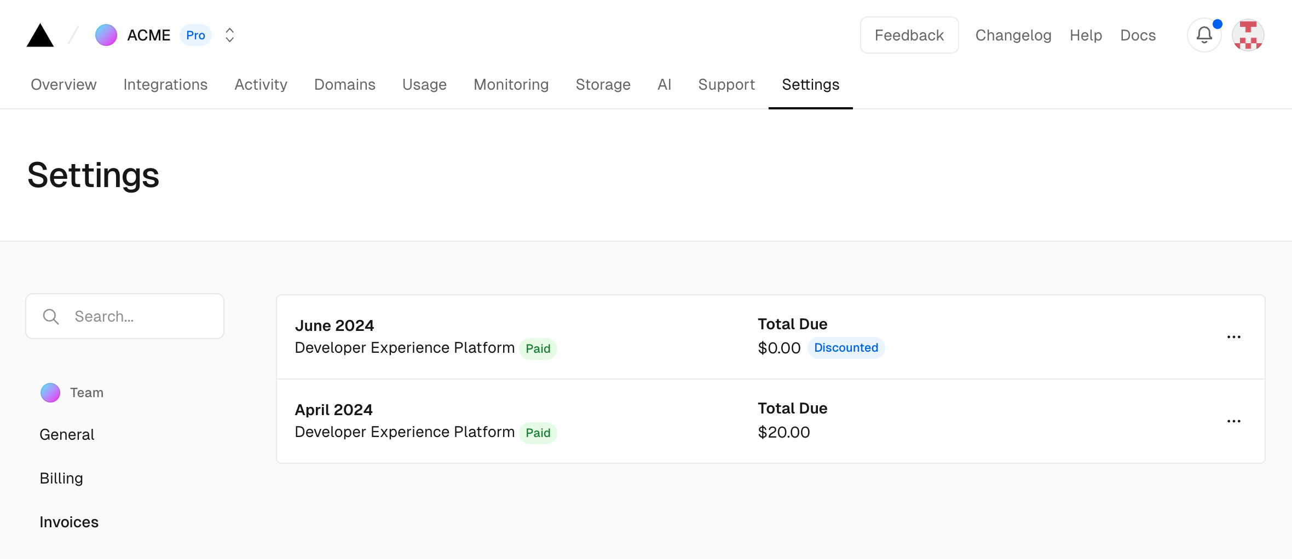Open June 2024 invoice options menu
Viewport: 1292px width, 559px height.
(1233, 337)
